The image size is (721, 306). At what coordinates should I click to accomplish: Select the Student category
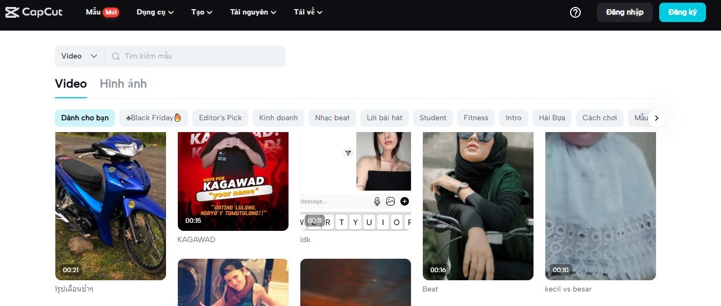pos(433,118)
